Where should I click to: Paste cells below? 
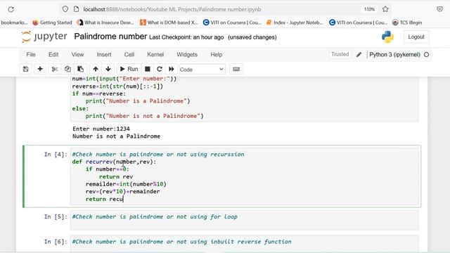(80, 69)
